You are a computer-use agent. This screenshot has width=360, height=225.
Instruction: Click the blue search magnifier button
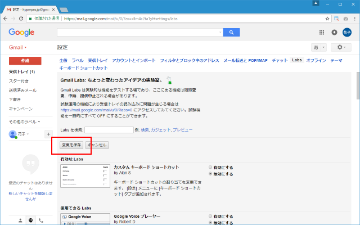click(x=231, y=33)
